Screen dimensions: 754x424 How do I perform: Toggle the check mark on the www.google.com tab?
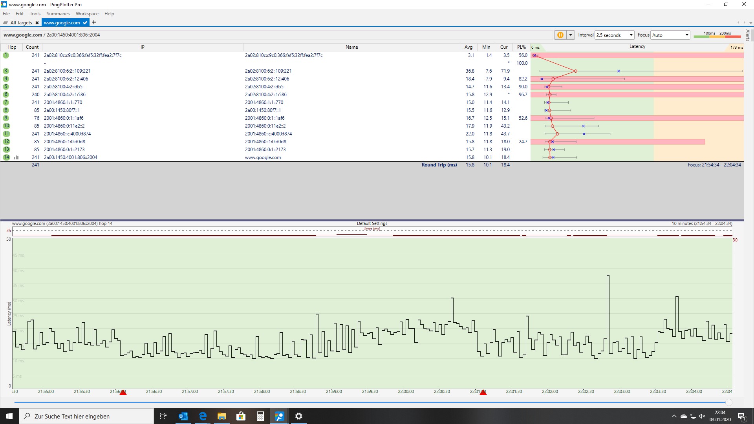click(85, 23)
